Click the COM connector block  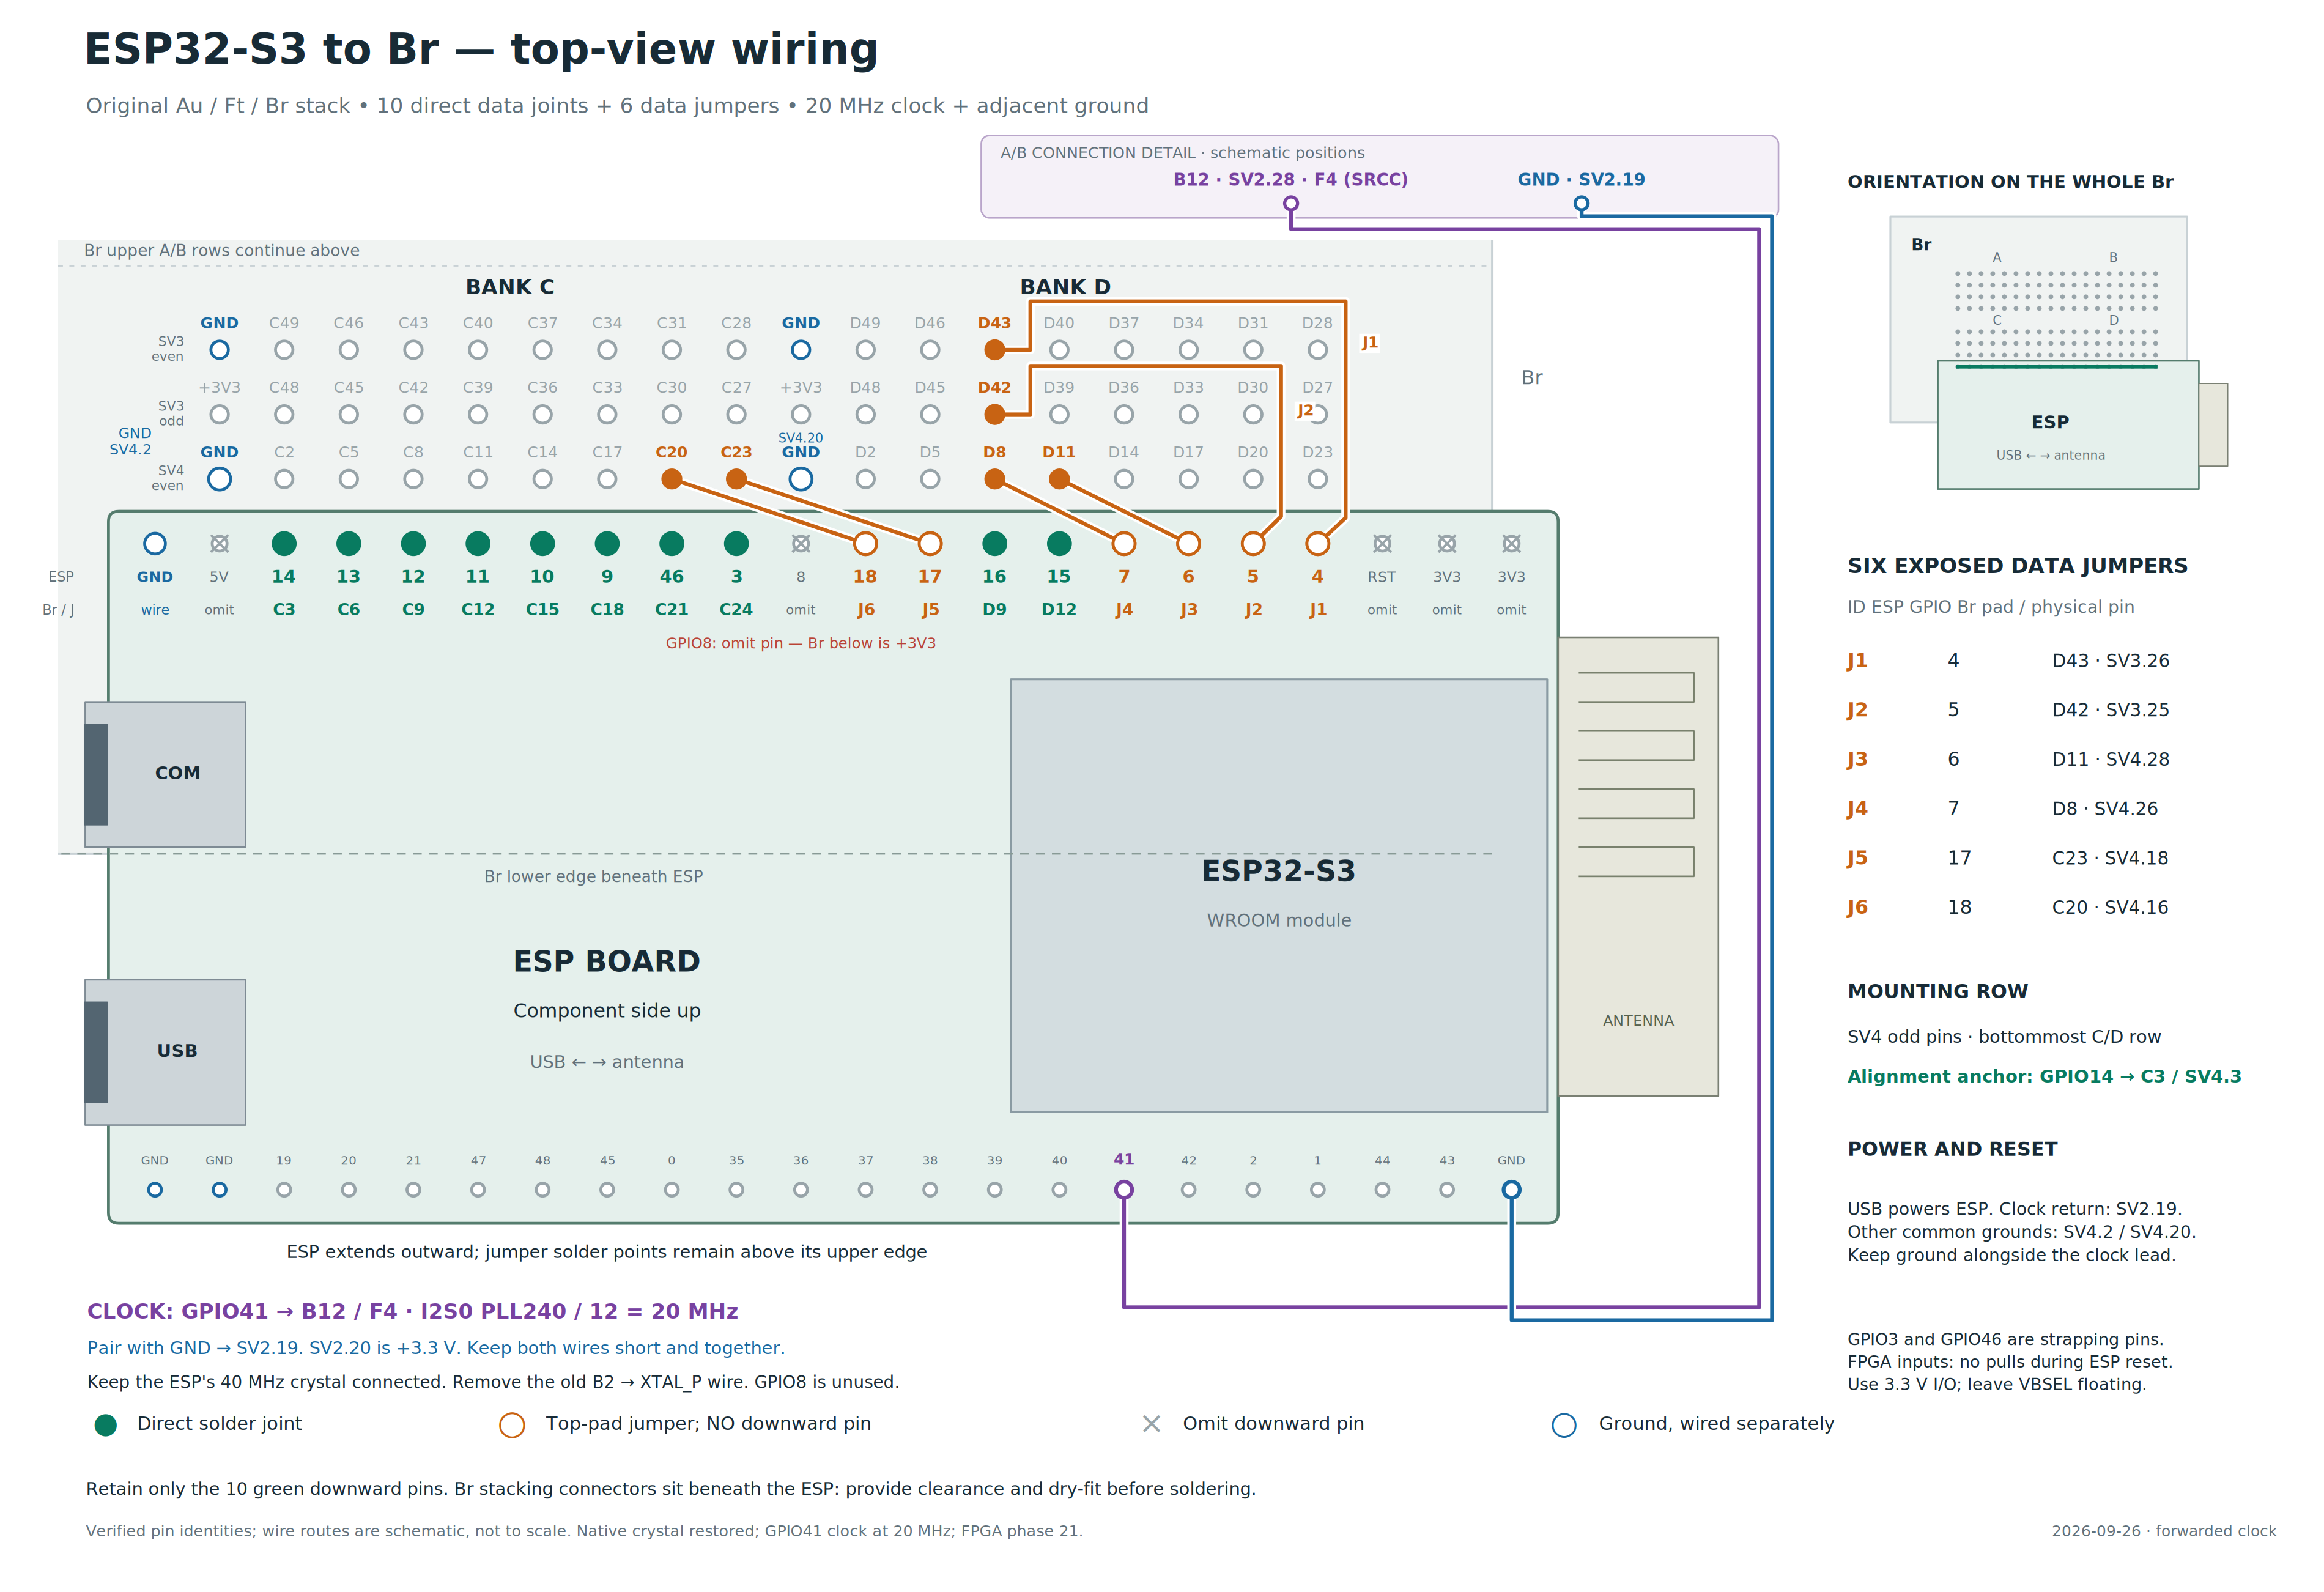click(165, 774)
